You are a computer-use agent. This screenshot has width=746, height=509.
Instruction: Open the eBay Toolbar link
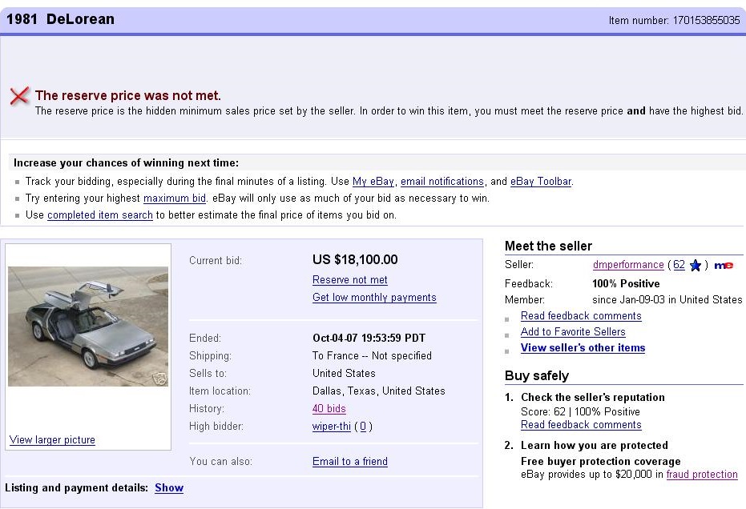click(x=541, y=182)
